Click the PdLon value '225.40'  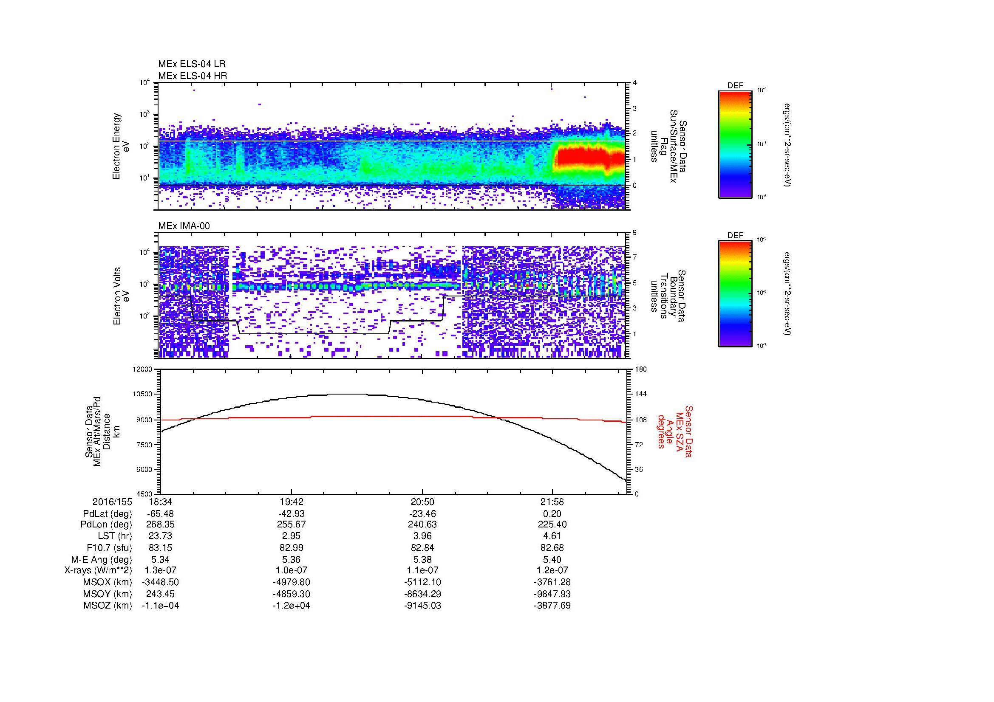[x=552, y=524]
